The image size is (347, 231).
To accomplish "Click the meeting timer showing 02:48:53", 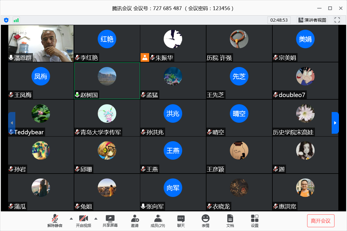I will click(279, 20).
